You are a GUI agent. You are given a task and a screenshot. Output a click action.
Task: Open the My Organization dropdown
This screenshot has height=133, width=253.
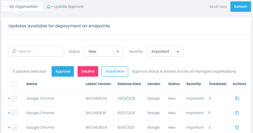[x=22, y=7]
